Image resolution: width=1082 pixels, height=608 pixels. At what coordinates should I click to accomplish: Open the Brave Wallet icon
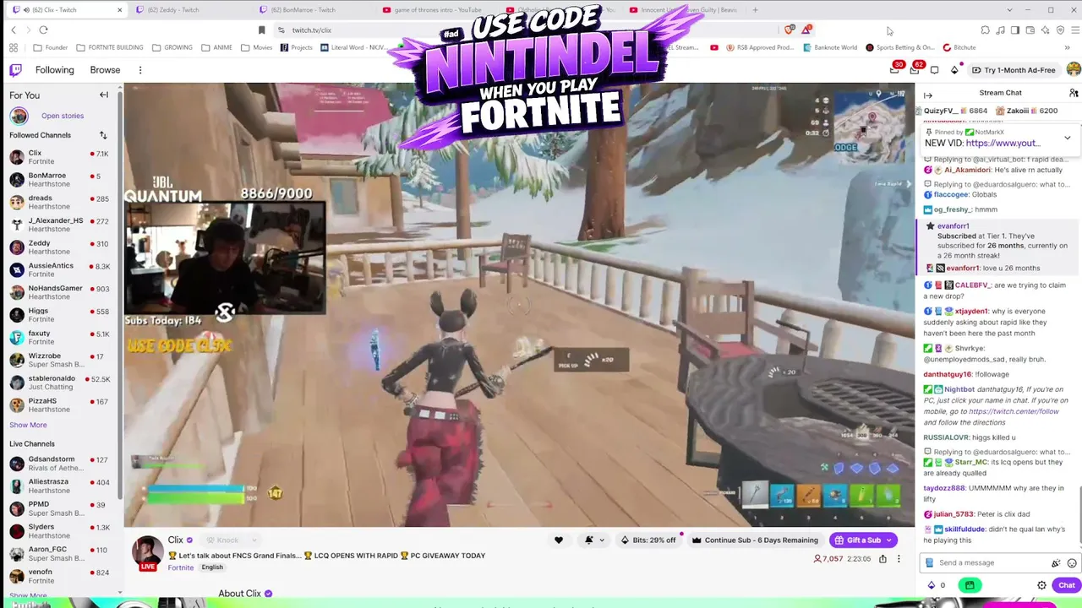pos(1030,30)
